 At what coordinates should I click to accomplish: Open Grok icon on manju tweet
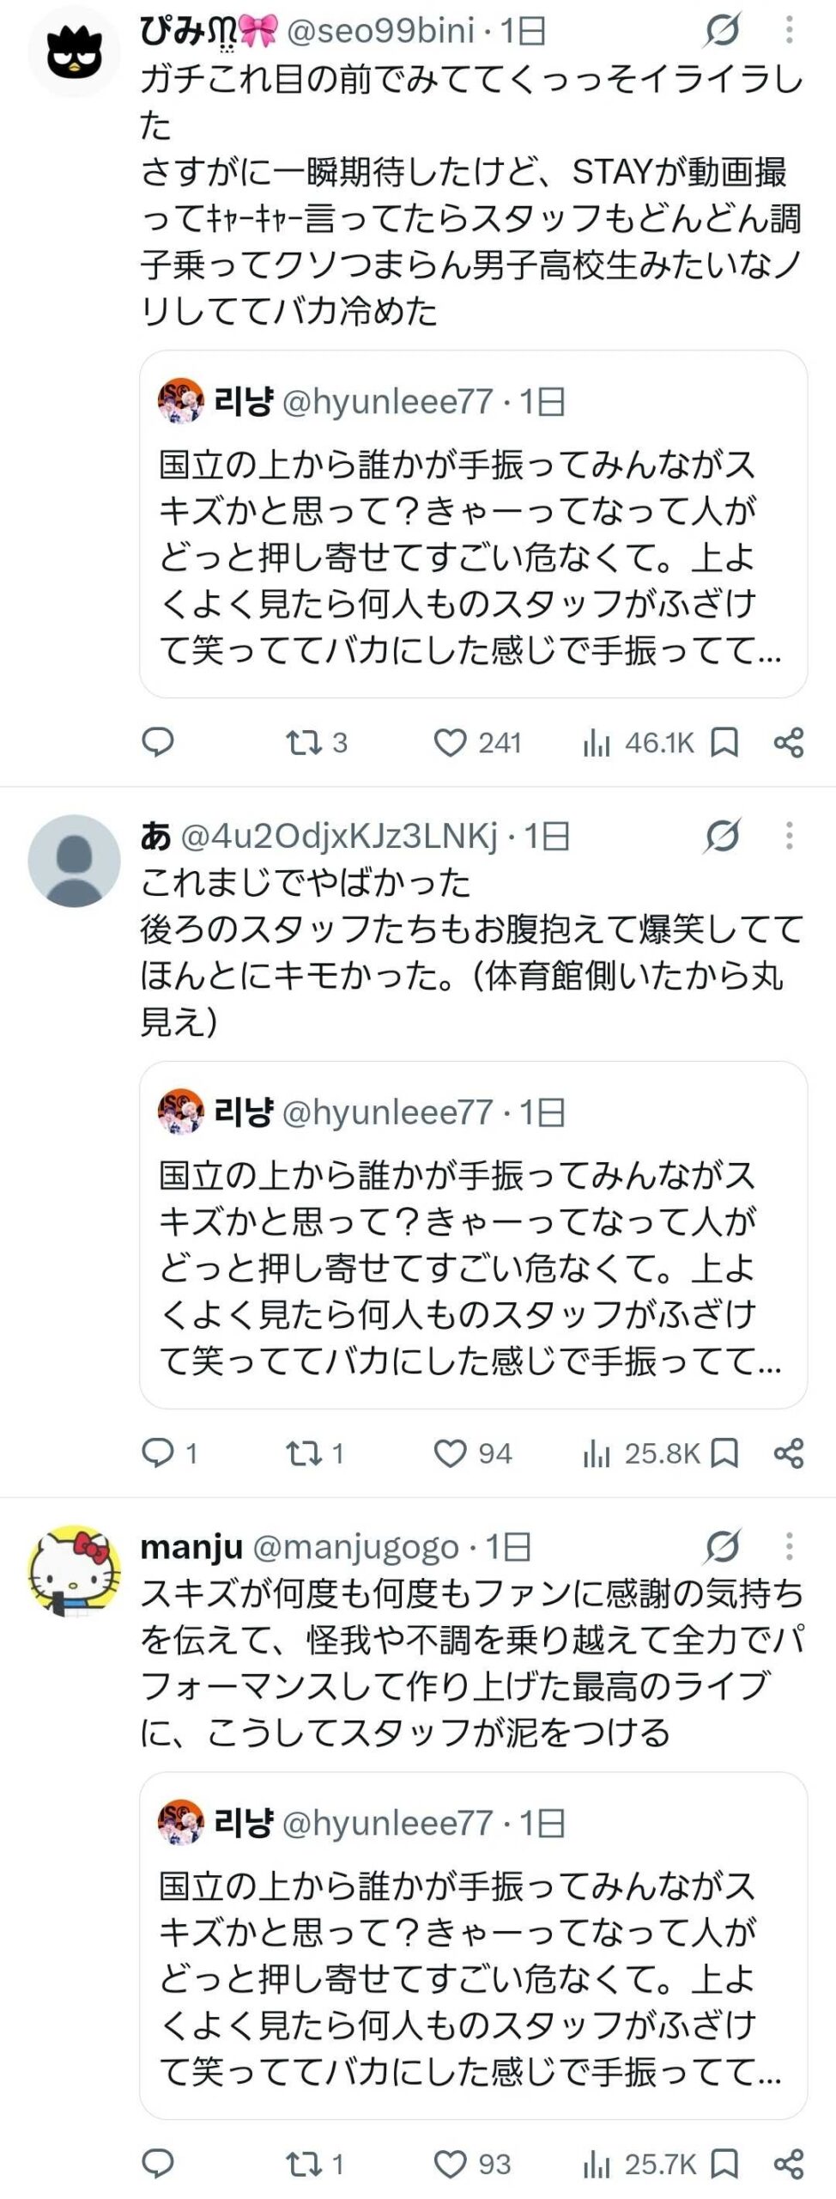click(x=722, y=1547)
